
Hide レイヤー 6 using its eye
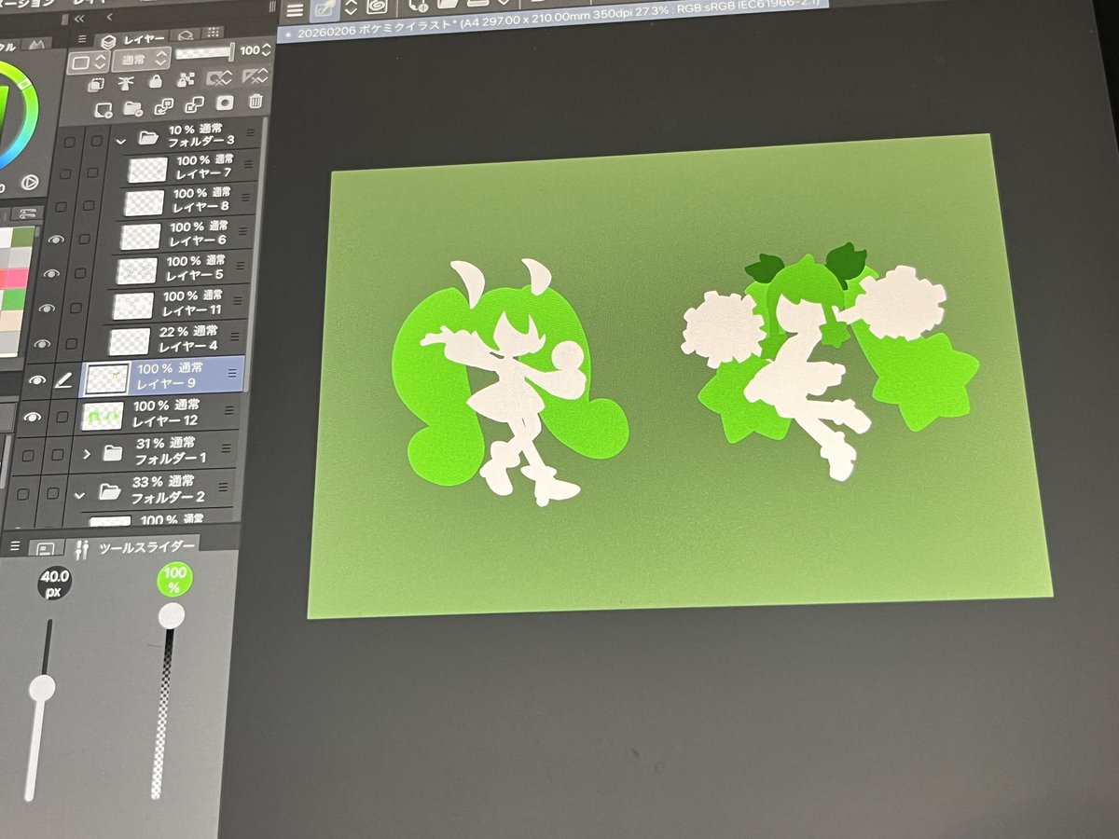pyautogui.click(x=56, y=239)
